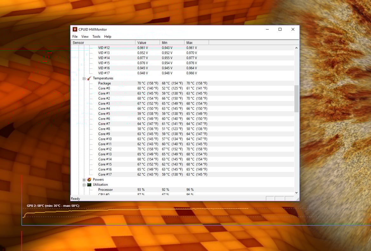This screenshot has height=251, width=371.
Task: Click the GPU 2 temperature overlay label
Action: [x=53, y=206]
